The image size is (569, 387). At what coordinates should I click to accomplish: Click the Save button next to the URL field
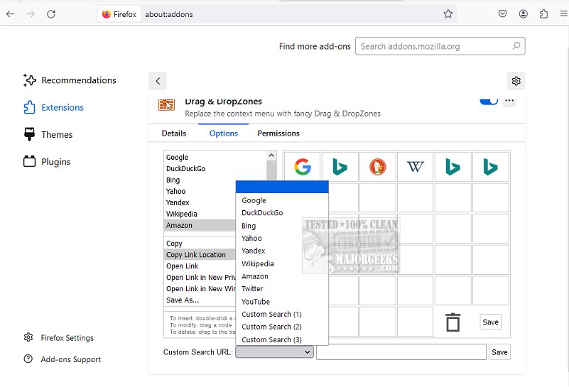(499, 351)
